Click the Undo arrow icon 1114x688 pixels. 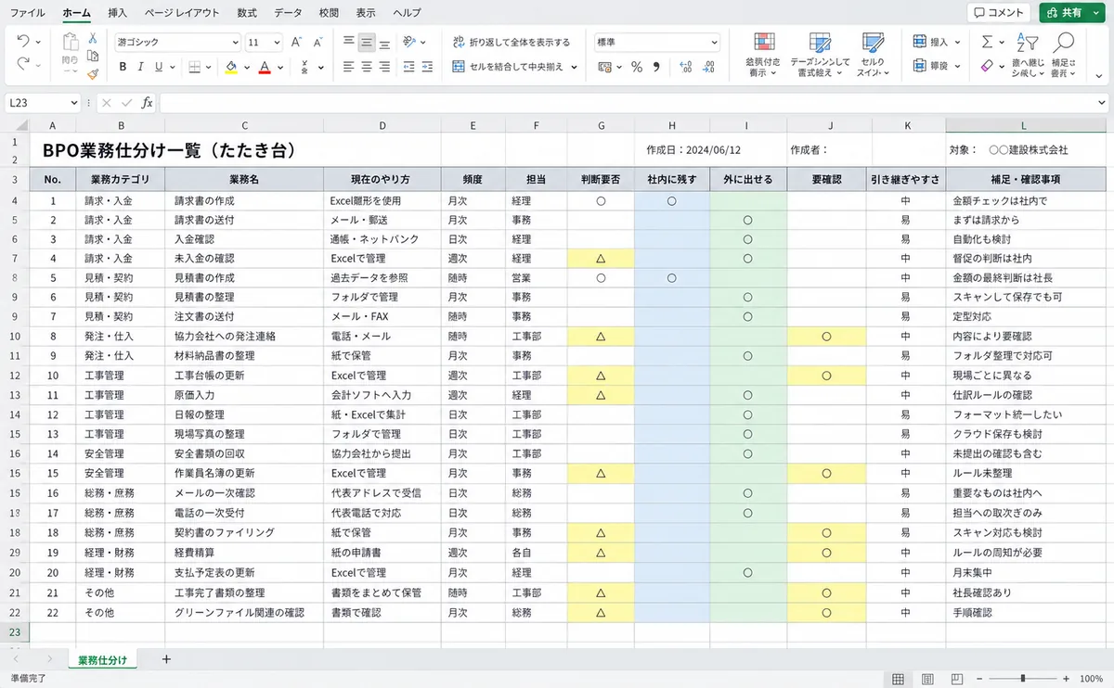[23, 42]
